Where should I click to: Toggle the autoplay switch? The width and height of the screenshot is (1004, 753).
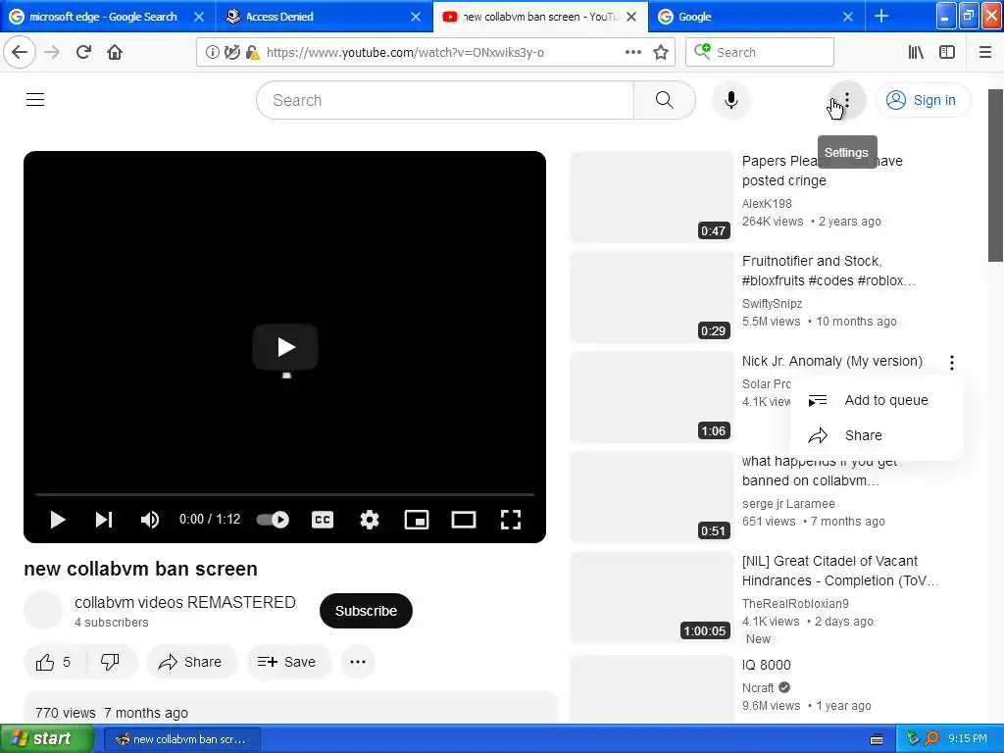273,520
